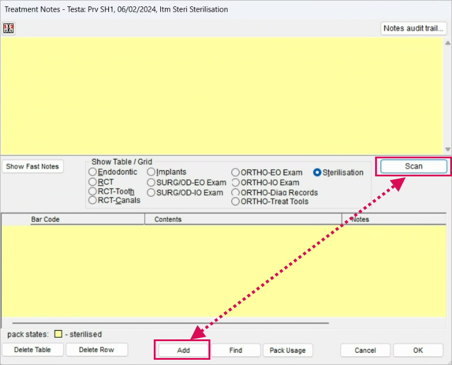Cancel the Treatment Notes dialog

pyautogui.click(x=365, y=350)
